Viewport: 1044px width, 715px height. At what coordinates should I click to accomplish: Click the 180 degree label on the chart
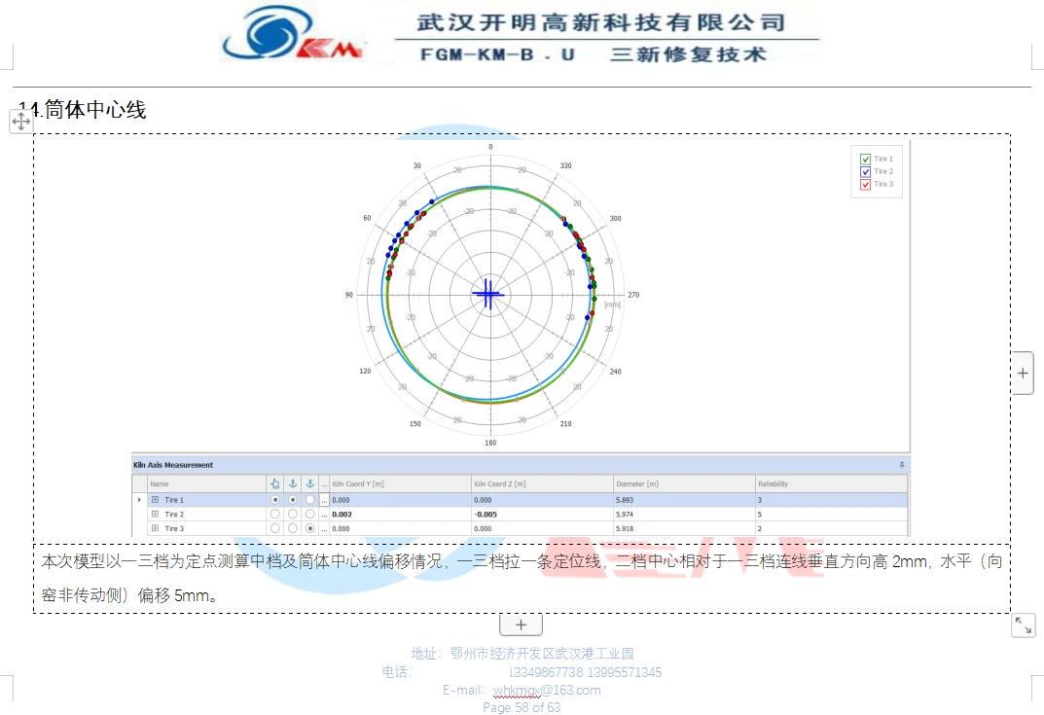coord(490,442)
